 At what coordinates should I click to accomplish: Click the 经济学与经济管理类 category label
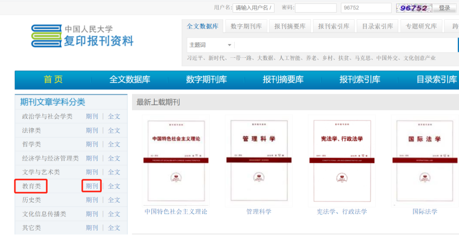click(x=50, y=159)
